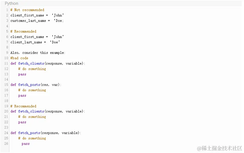
Task: Click the pass keyword on line 26
Action: [25, 144]
